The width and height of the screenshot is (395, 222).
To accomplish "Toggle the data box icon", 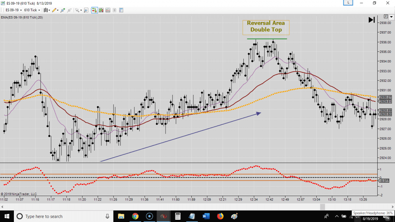I will pos(86,10).
